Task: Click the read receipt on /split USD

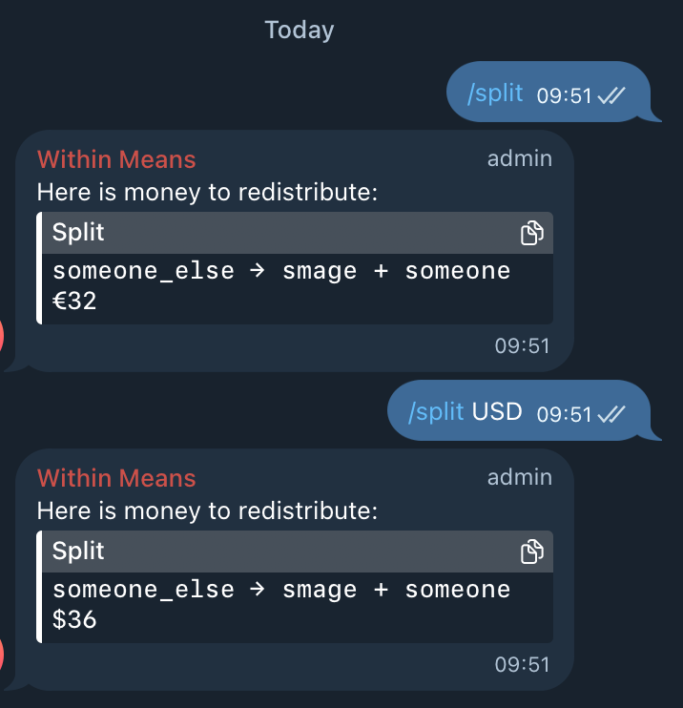Action: (x=611, y=414)
